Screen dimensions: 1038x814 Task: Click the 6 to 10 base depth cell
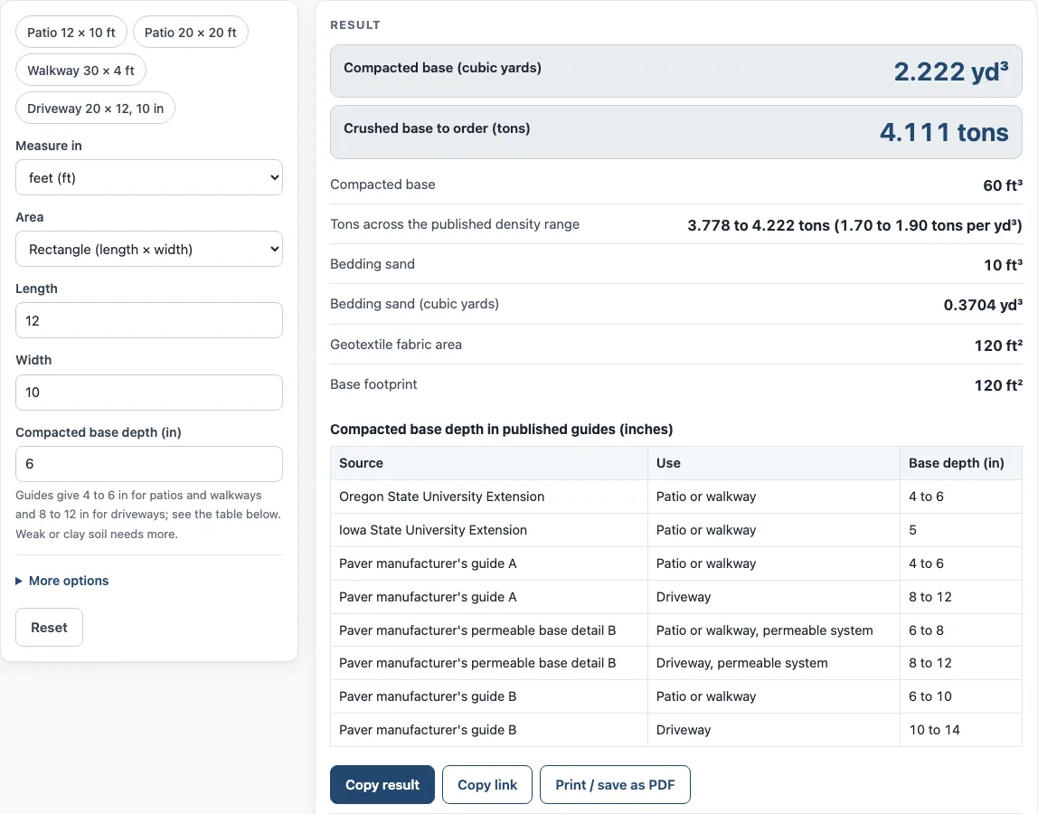[960, 696]
